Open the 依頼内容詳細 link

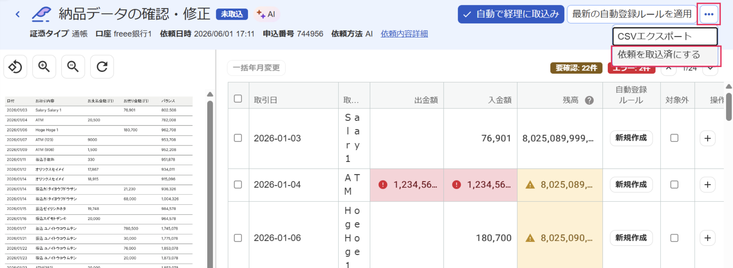(404, 34)
